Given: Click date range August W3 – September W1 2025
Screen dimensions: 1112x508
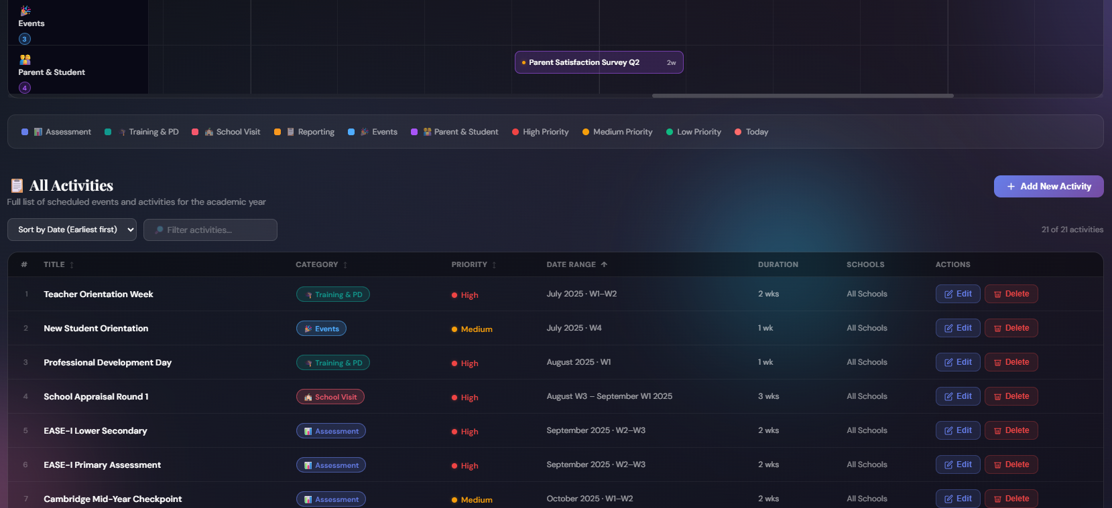Looking at the screenshot, I should coord(609,396).
